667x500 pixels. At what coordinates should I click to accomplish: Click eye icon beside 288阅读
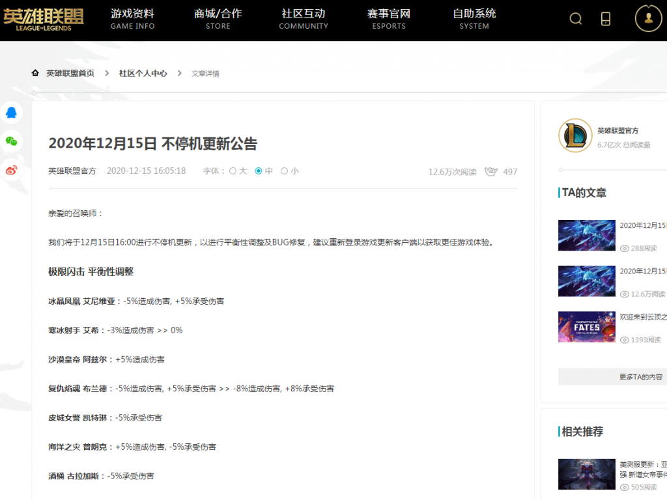624,249
